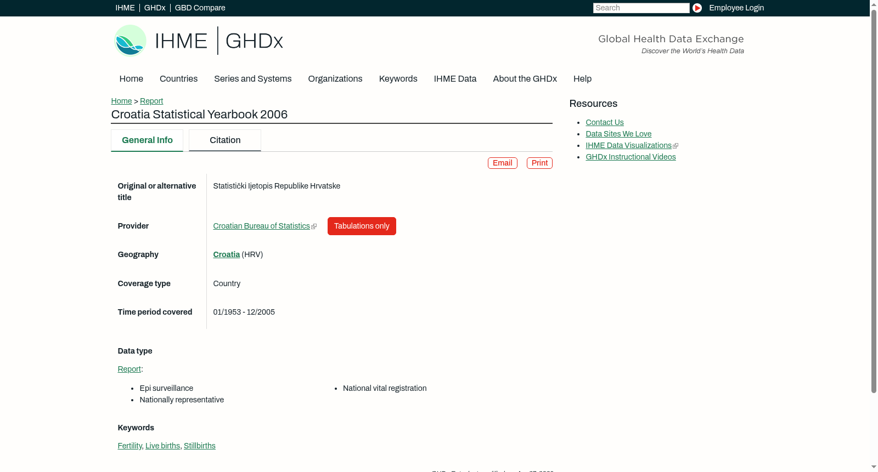Switch to the Citation tab
The height and width of the screenshot is (472, 878).
click(225, 140)
